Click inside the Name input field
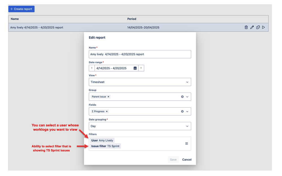The height and width of the screenshot is (176, 282). 140,54
